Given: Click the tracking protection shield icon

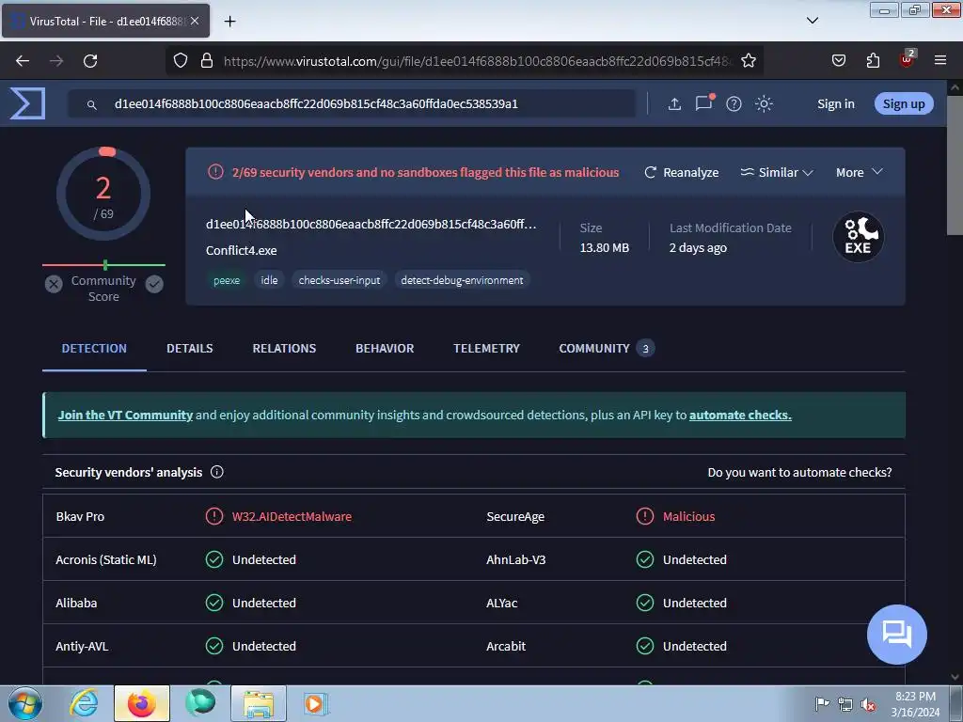Looking at the screenshot, I should [x=180, y=61].
